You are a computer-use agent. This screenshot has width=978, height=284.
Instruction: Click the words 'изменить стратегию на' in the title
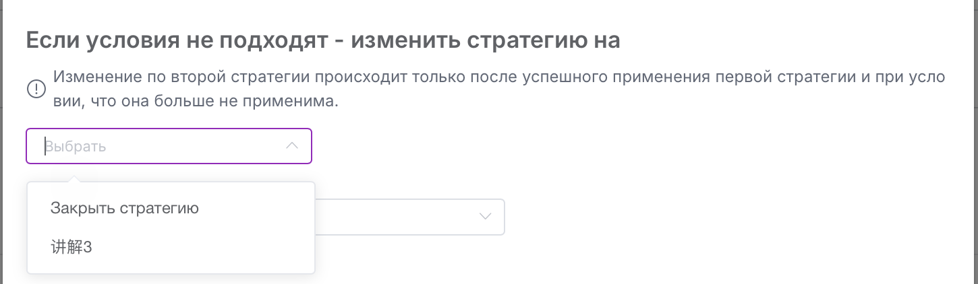click(486, 40)
